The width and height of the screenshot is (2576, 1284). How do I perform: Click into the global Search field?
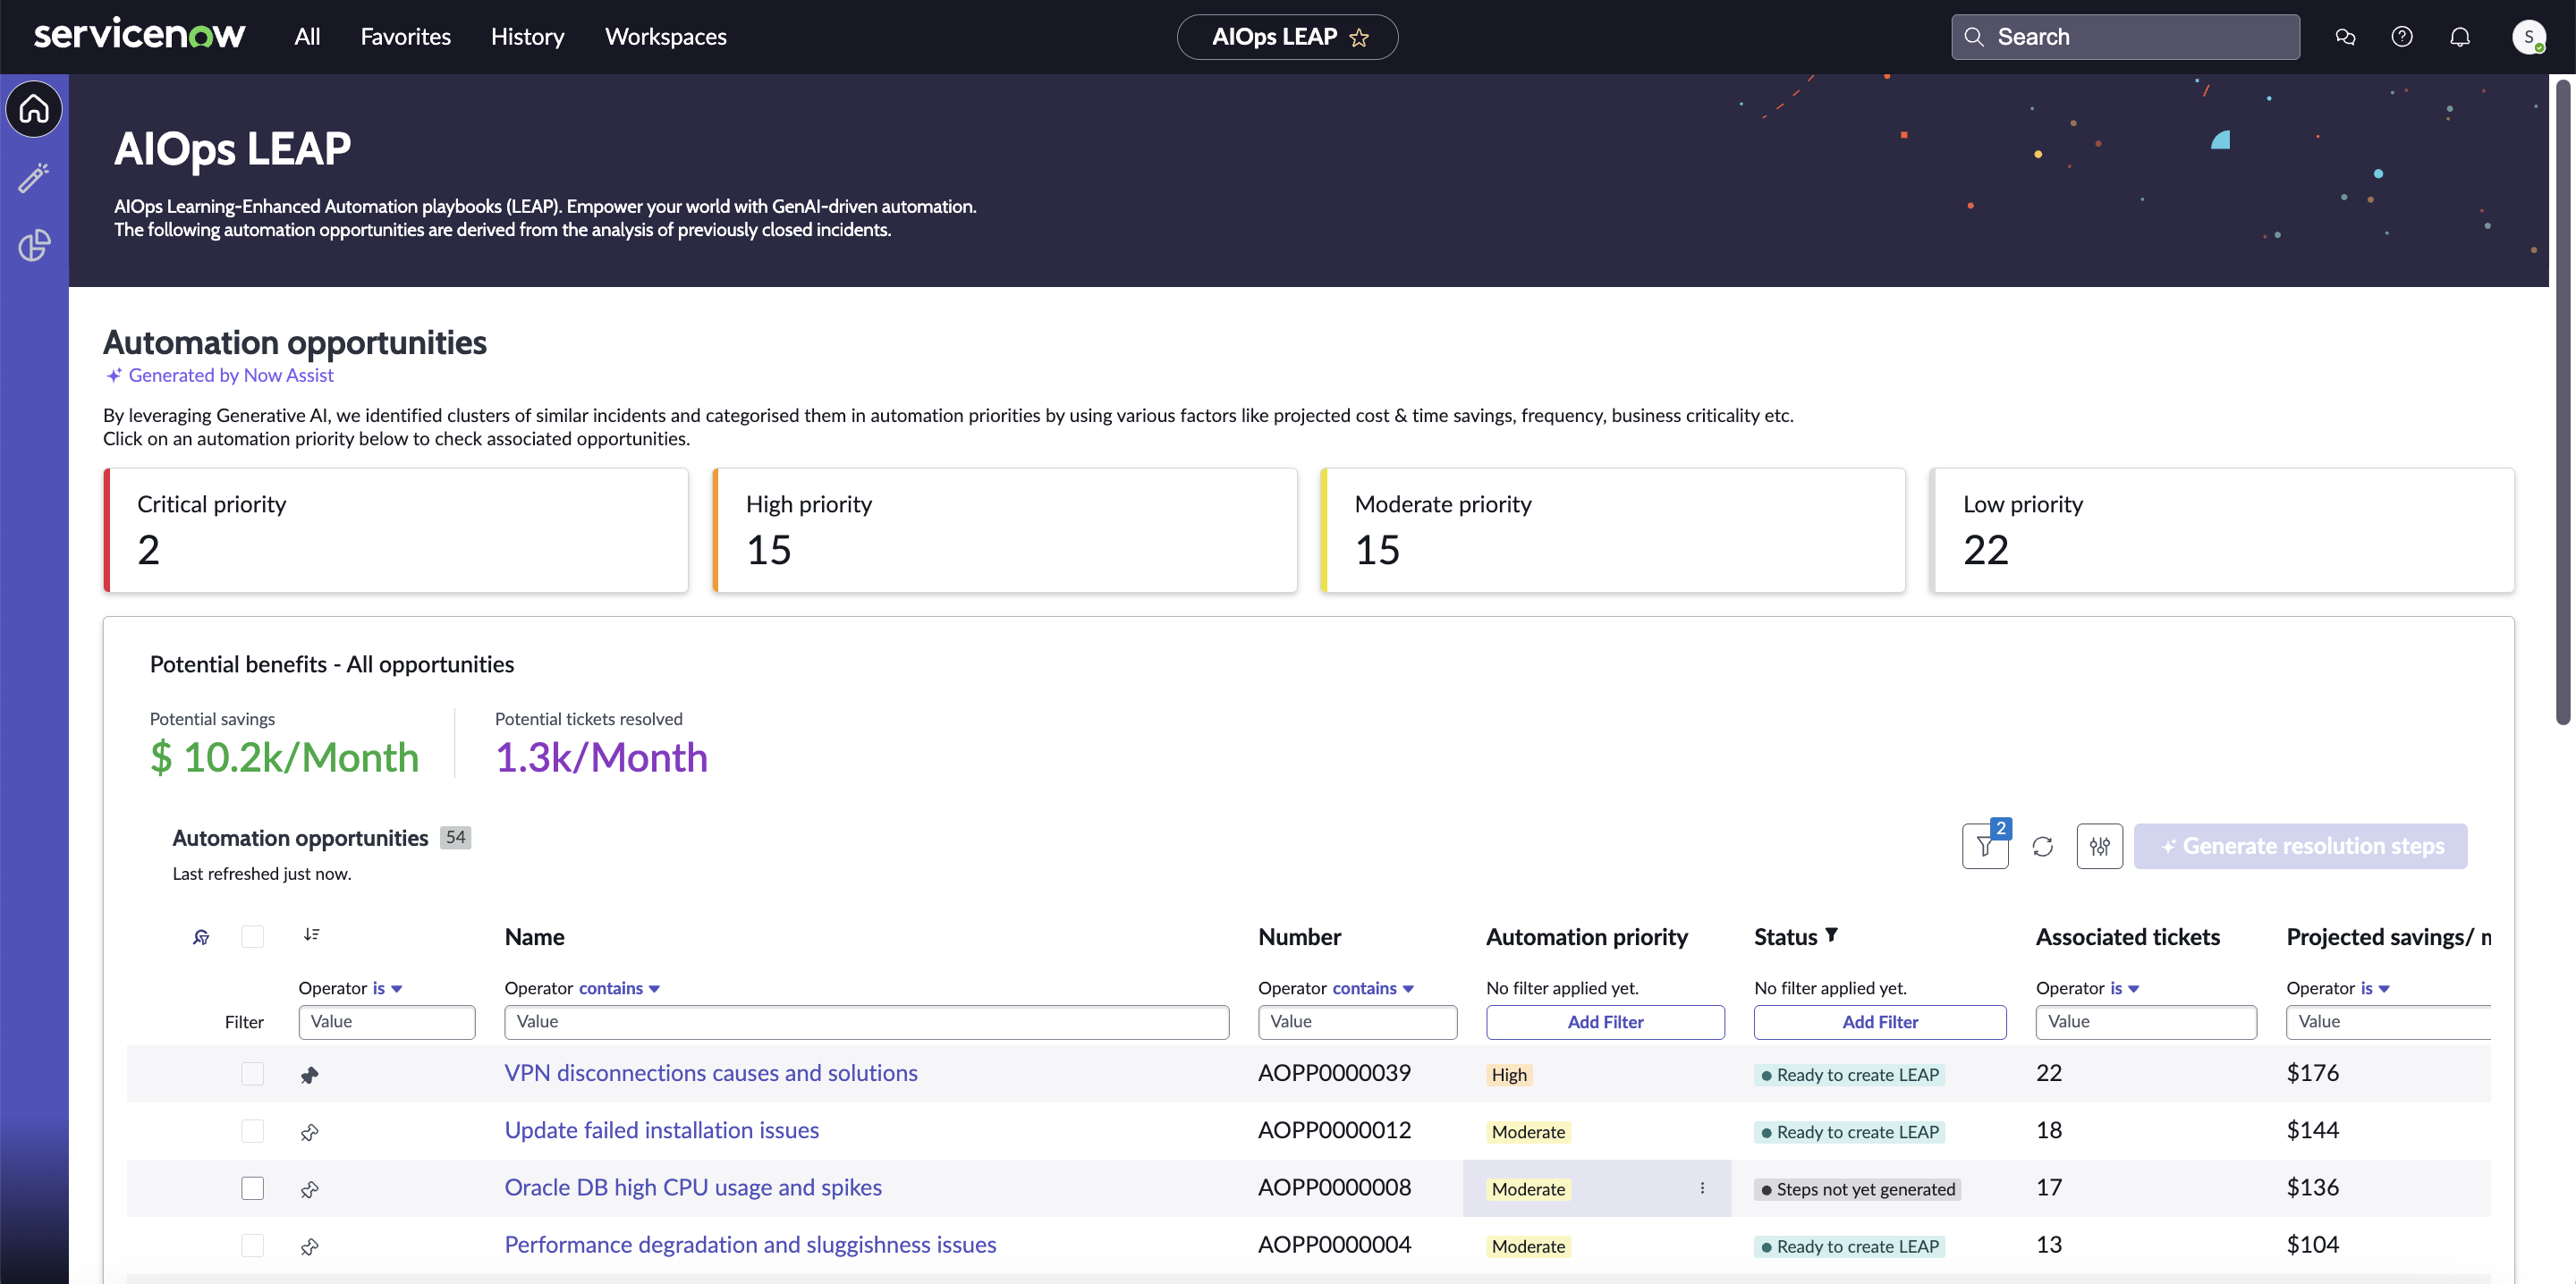coord(2125,37)
